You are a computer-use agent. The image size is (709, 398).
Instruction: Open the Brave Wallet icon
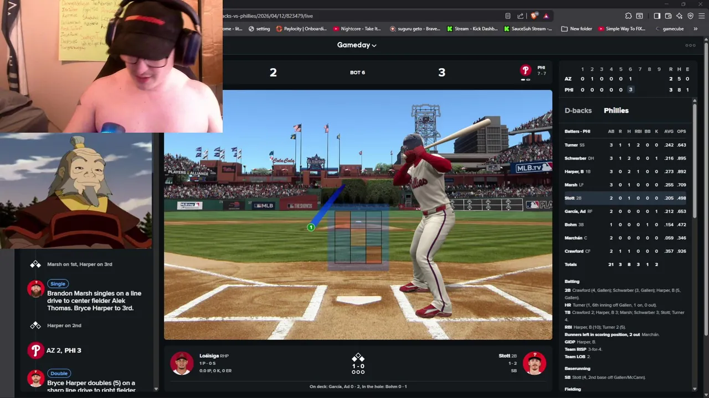(x=668, y=16)
